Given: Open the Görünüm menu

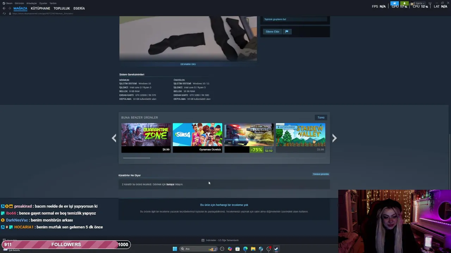Looking at the screenshot, I should (x=19, y=3).
